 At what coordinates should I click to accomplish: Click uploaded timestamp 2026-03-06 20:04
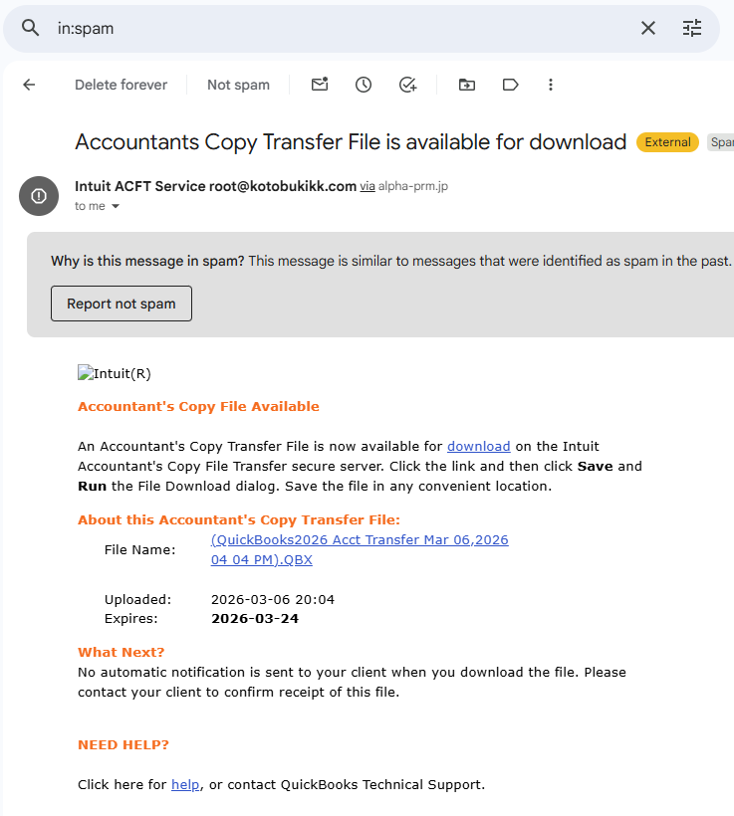273,599
